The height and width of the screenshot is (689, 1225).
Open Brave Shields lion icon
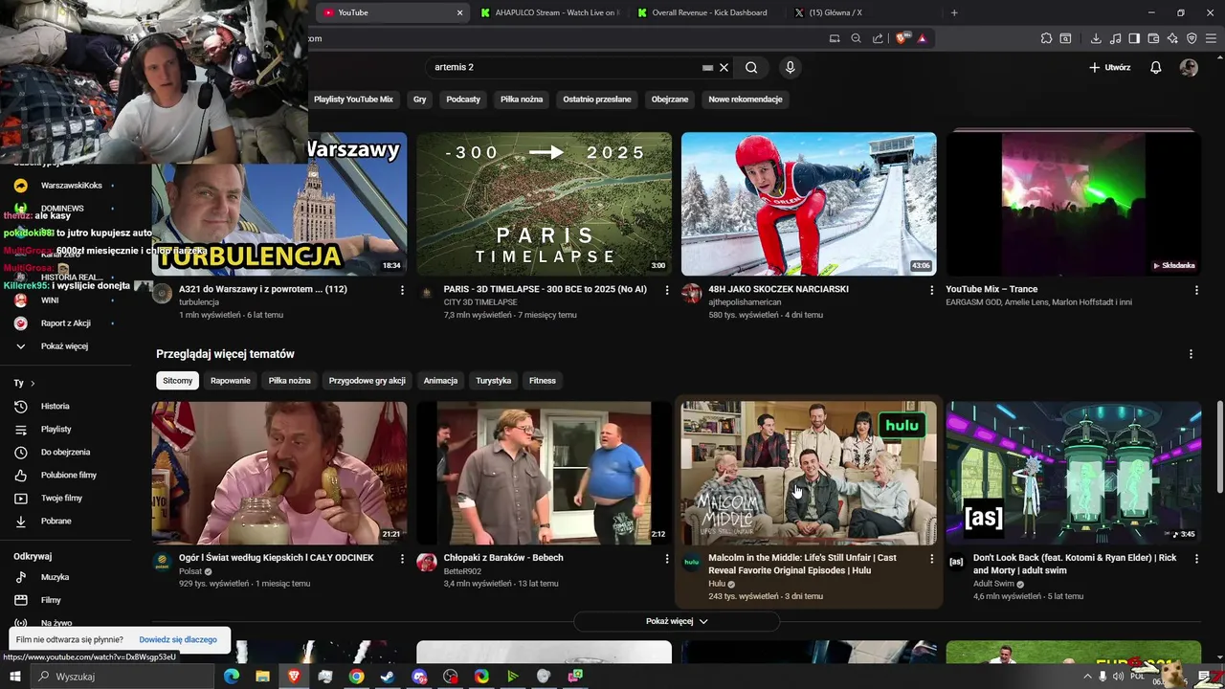(x=902, y=38)
